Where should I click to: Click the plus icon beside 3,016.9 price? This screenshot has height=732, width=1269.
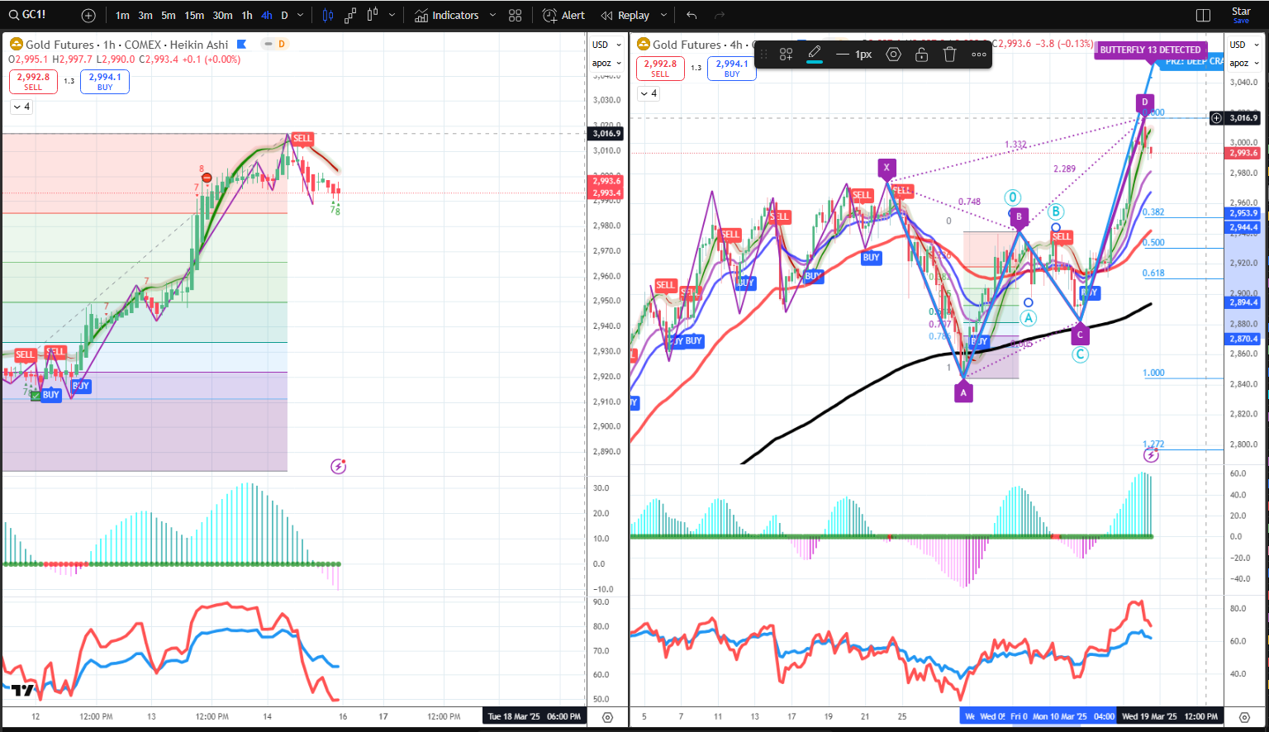pos(1216,118)
